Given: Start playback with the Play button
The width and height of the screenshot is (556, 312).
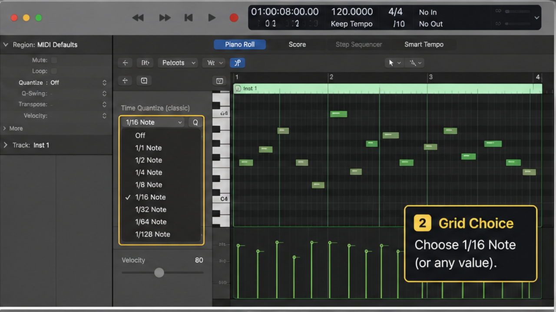Looking at the screenshot, I should [x=212, y=18].
